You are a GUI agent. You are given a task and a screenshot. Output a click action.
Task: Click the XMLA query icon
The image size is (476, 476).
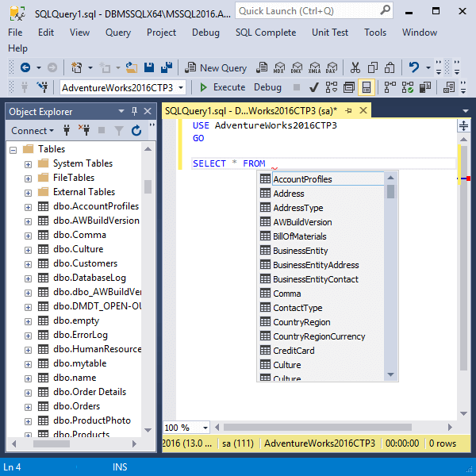point(314,67)
